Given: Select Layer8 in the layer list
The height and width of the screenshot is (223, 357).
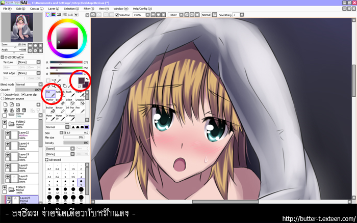Looking at the screenshot, I should pos(21,179).
